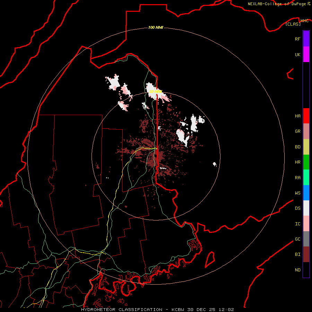Click the IC legend label
Screen dimensions: 312x312
click(x=297, y=224)
